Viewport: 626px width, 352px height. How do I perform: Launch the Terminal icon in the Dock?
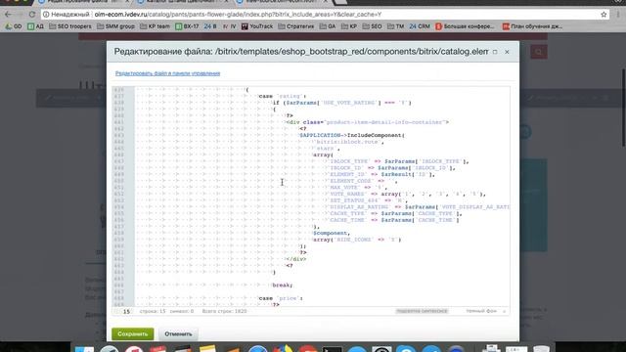[333, 350]
